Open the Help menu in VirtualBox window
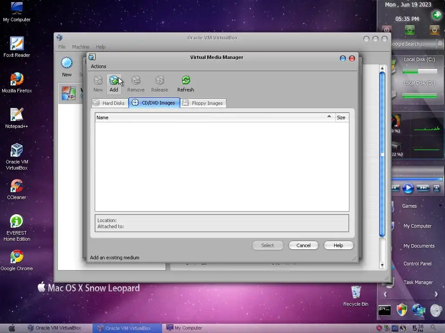The width and height of the screenshot is (445, 333). tap(100, 47)
